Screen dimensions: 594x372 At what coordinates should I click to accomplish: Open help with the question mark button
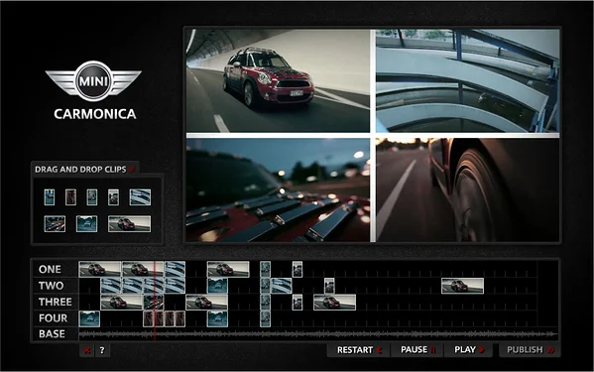pos(102,350)
